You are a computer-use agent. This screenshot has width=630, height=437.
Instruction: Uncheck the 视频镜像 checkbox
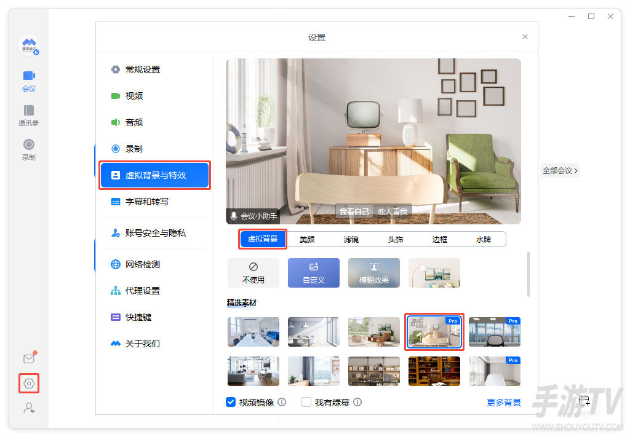(231, 402)
